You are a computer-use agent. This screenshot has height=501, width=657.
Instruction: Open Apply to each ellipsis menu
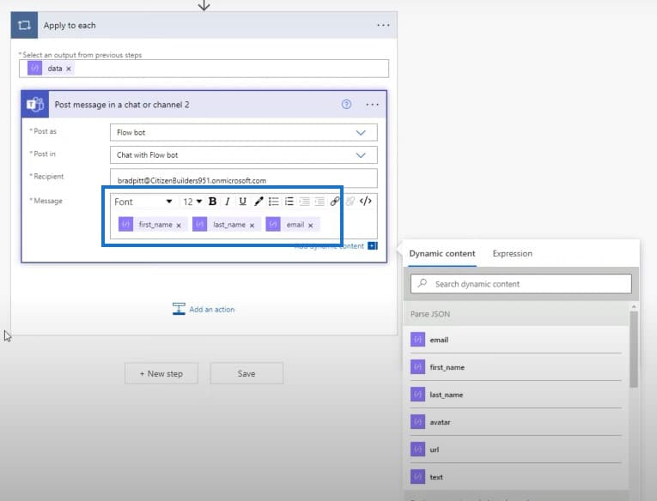[383, 25]
